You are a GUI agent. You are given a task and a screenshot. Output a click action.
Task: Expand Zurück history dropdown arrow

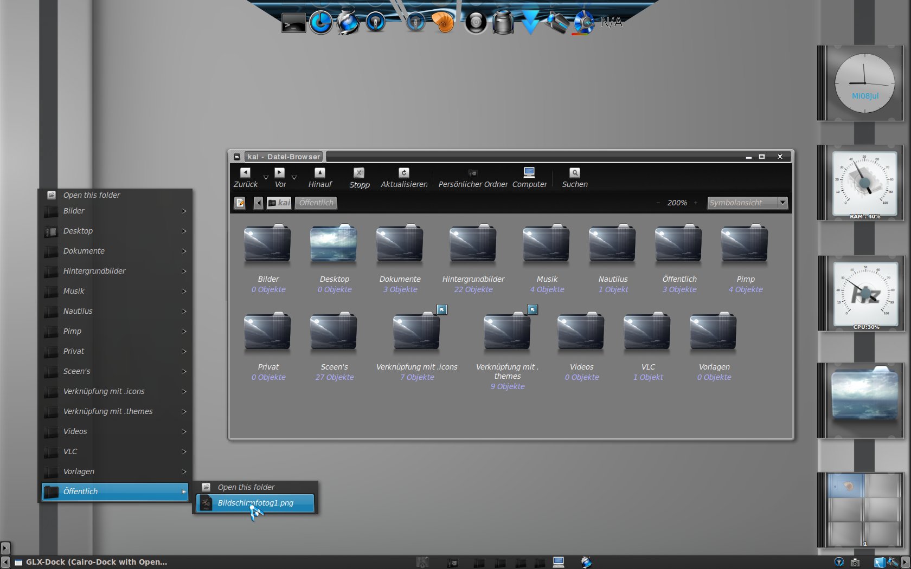point(266,177)
